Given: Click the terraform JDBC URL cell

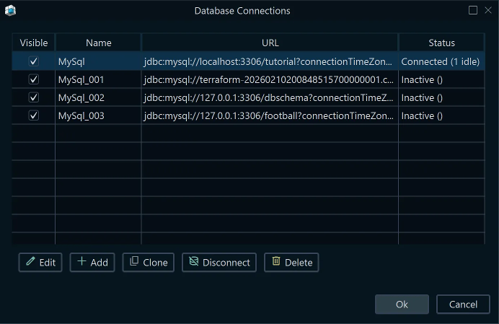Looking at the screenshot, I should [x=270, y=79].
